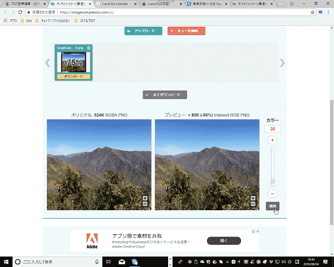
Task: Switch to 画像圧縮ツール browser tab
Action: [208, 4]
